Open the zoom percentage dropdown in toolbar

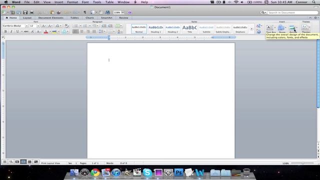(x=122, y=12)
